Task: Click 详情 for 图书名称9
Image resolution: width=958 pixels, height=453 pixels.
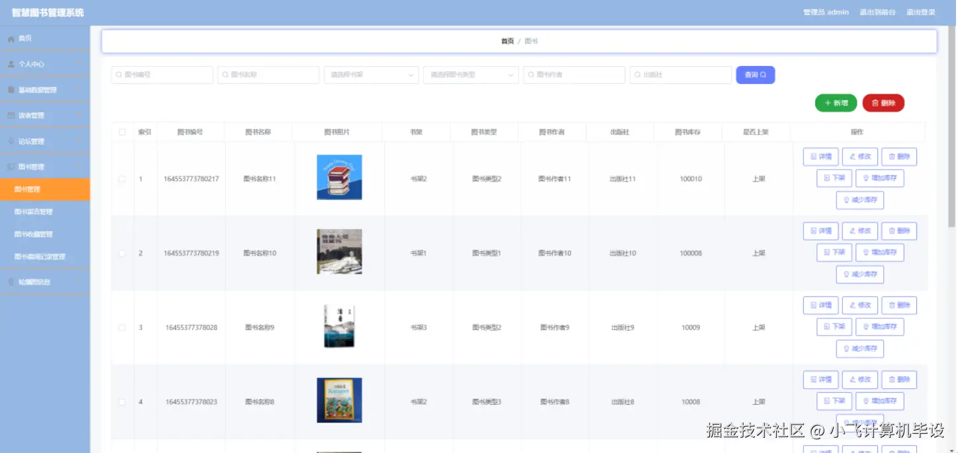Action: [x=820, y=305]
